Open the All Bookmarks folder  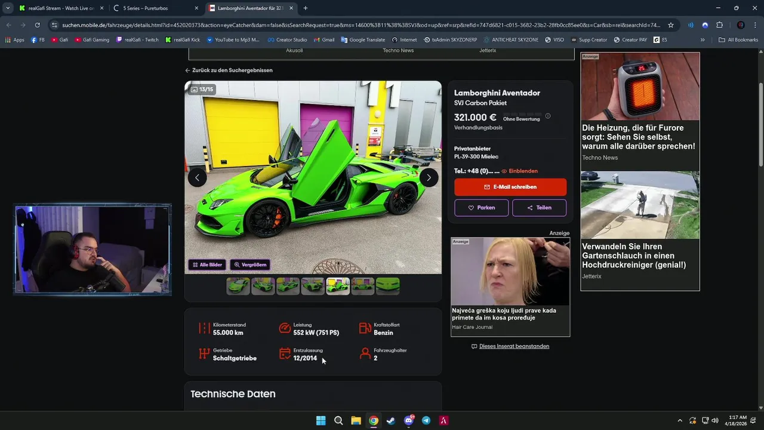[x=739, y=39]
